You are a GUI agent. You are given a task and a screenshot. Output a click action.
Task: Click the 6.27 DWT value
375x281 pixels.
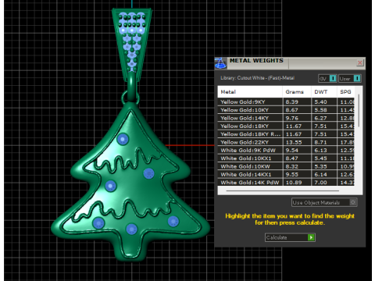(320, 118)
